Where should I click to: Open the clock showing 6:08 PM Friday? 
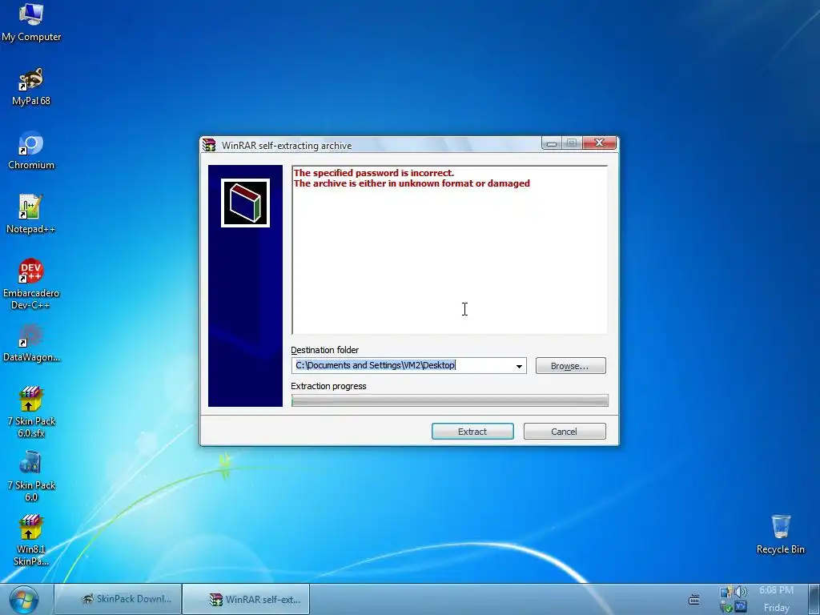(777, 599)
